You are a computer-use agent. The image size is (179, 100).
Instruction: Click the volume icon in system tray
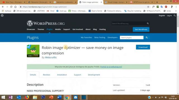point(156,97)
